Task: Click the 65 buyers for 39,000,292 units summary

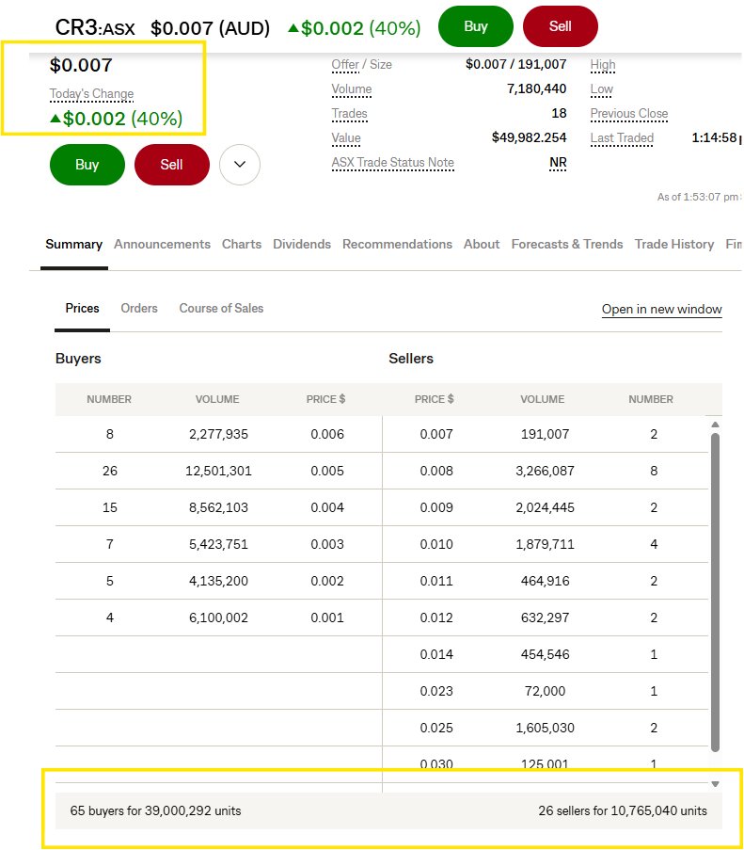Action: pos(155,811)
